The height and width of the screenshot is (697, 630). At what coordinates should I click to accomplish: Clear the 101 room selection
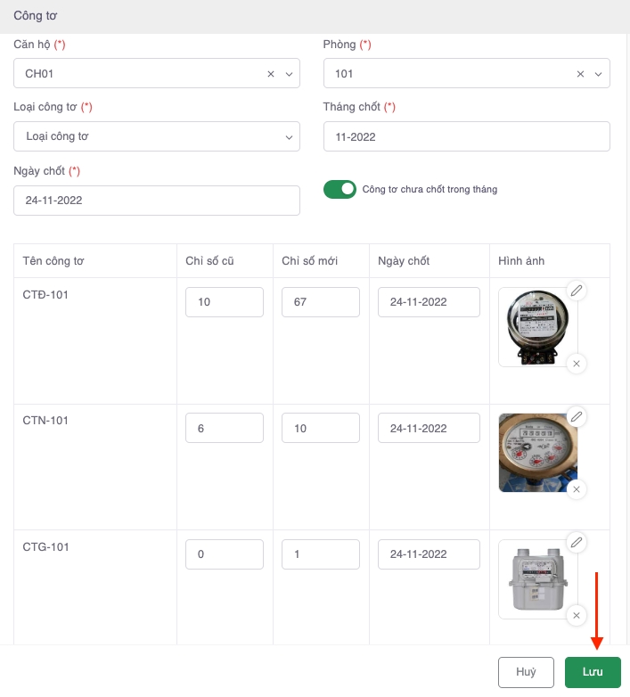(581, 74)
